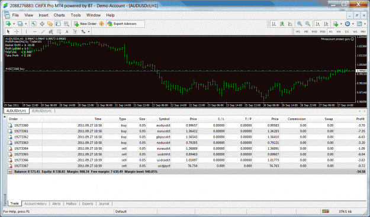
Task: Toggle the Data Window crosshair-target icon
Action: [x=42, y=24]
